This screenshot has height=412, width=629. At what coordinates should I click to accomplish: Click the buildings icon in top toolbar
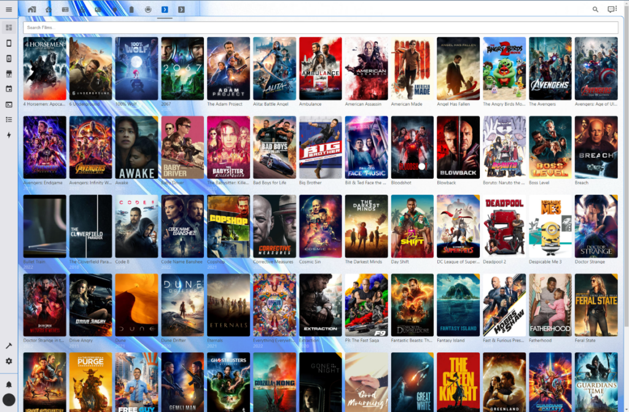point(32,9)
